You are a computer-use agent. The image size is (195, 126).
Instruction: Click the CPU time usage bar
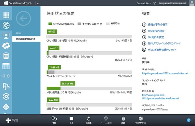tap(89, 37)
